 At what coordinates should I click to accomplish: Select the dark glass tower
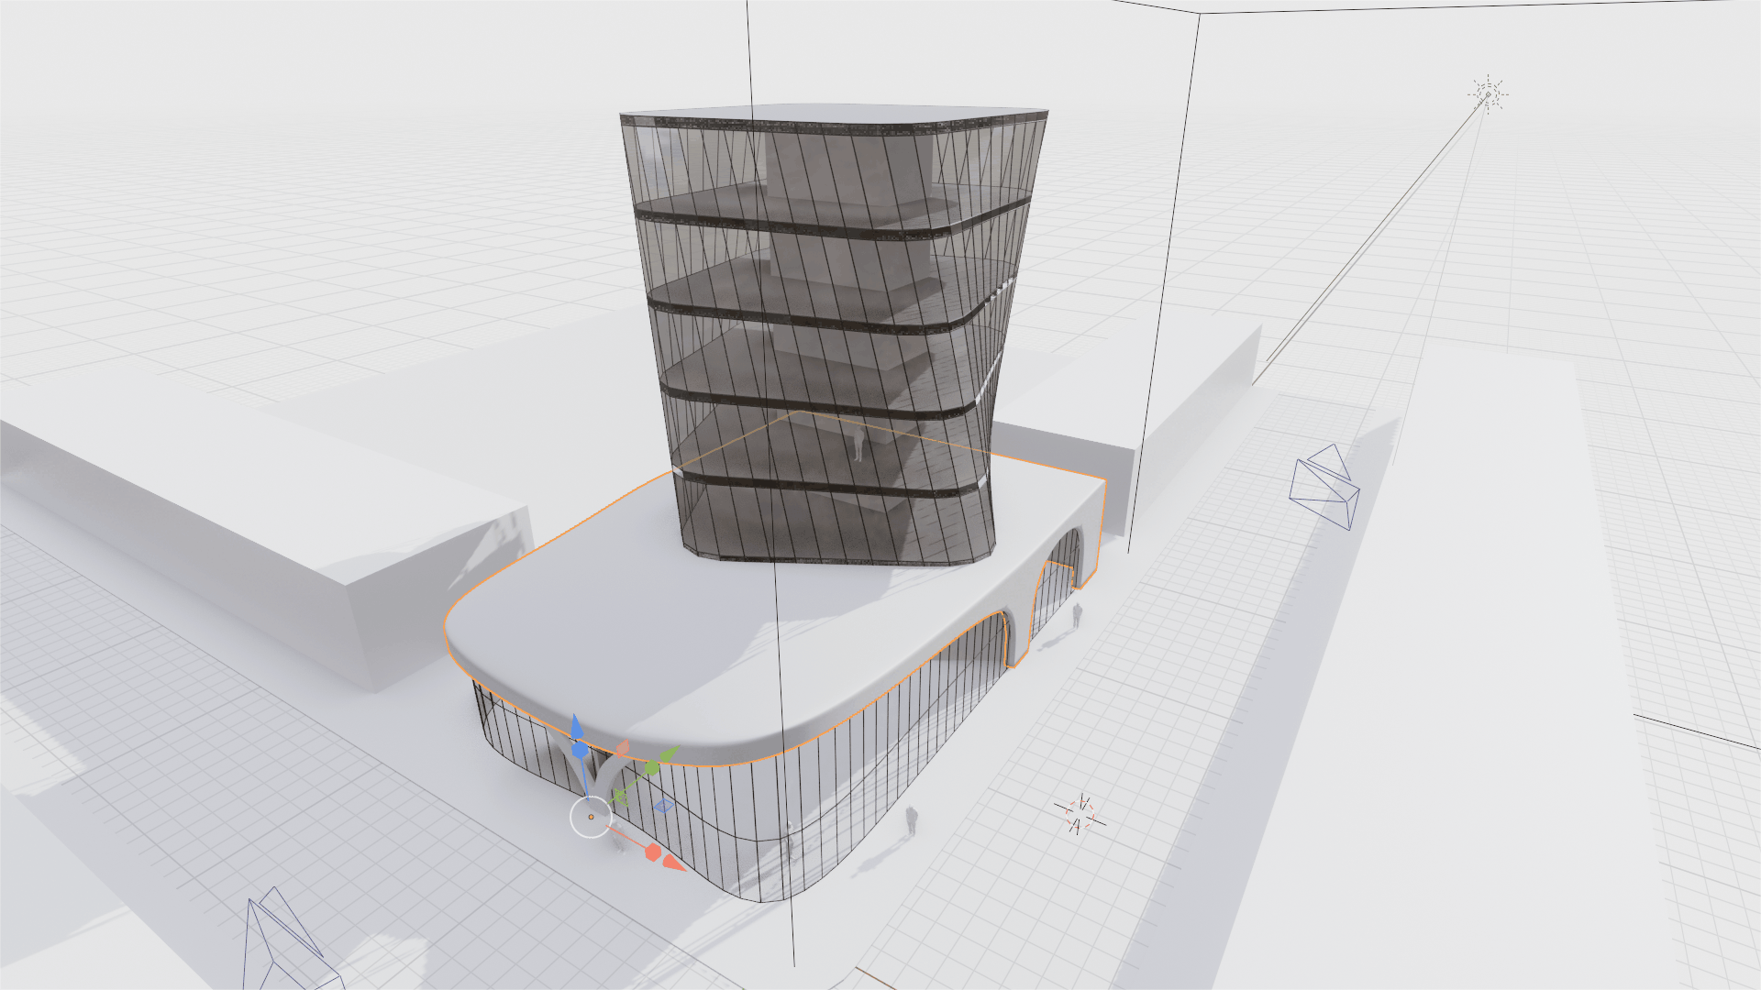834,335
